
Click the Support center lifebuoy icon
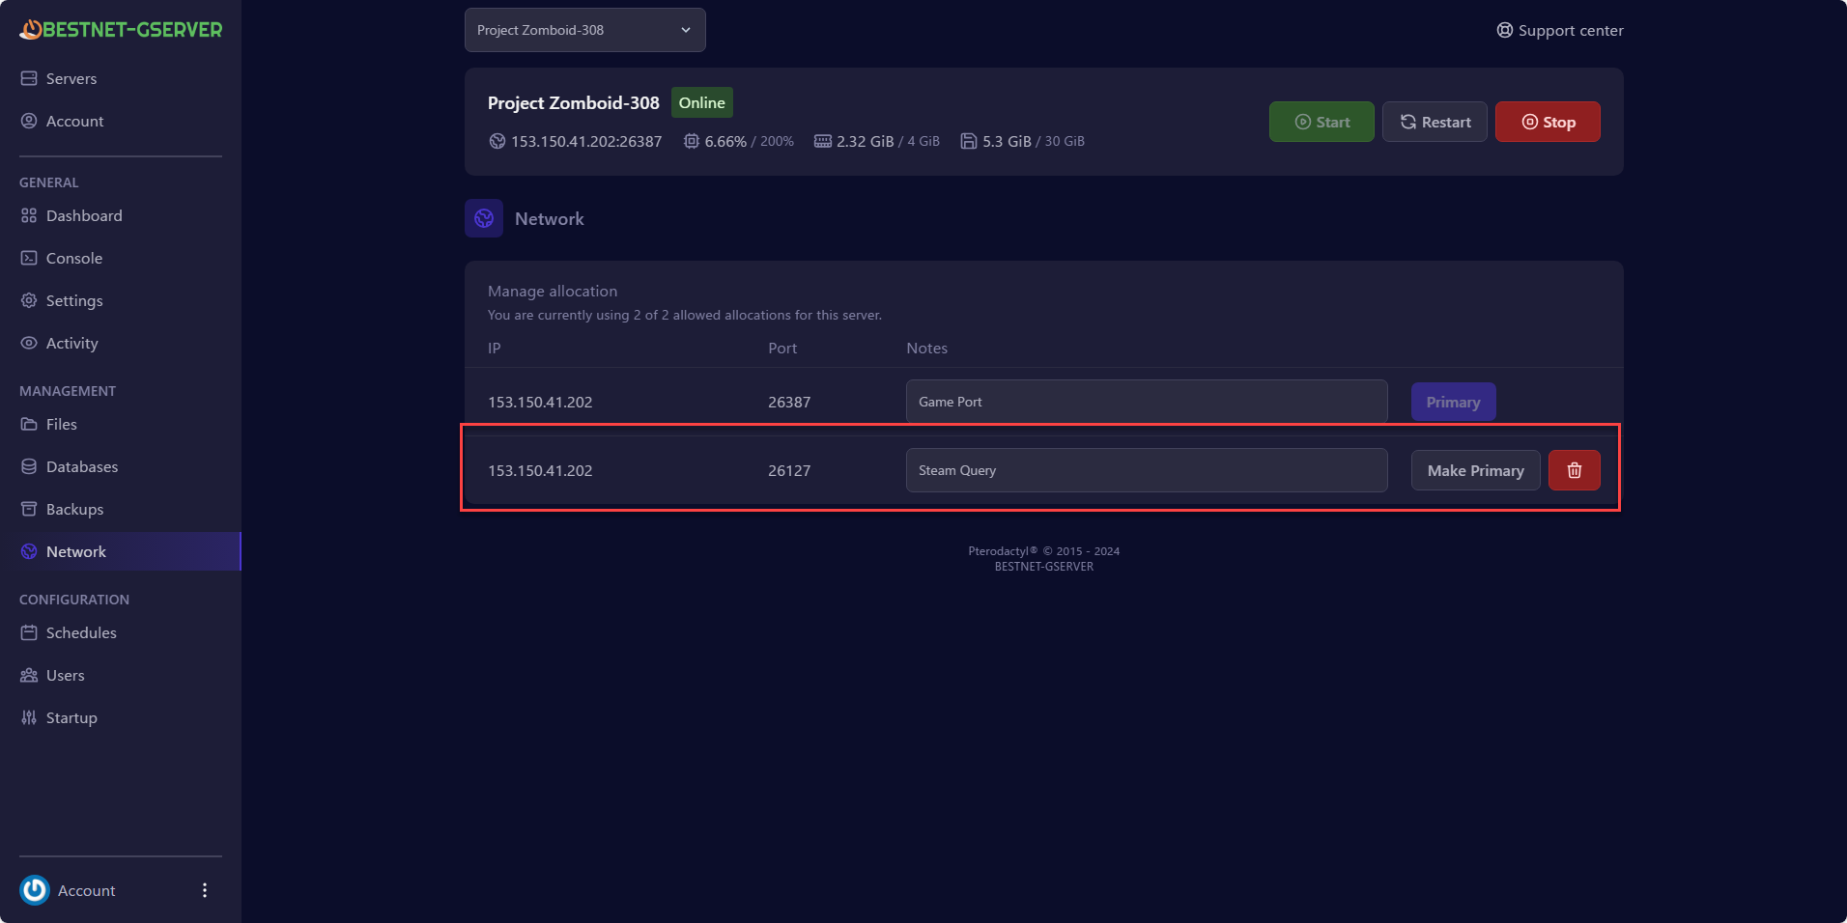[x=1505, y=30]
